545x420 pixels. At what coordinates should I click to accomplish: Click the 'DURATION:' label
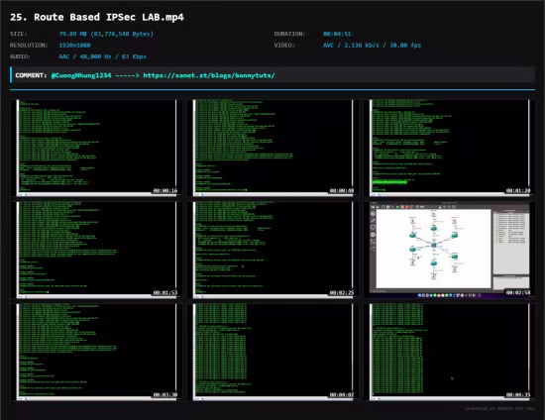point(289,34)
